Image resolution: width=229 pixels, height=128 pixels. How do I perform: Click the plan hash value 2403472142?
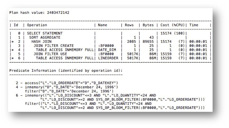tap(58, 13)
